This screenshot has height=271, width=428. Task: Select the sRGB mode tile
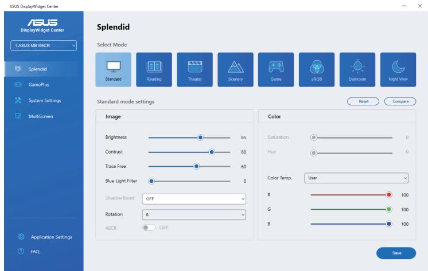[x=317, y=69]
